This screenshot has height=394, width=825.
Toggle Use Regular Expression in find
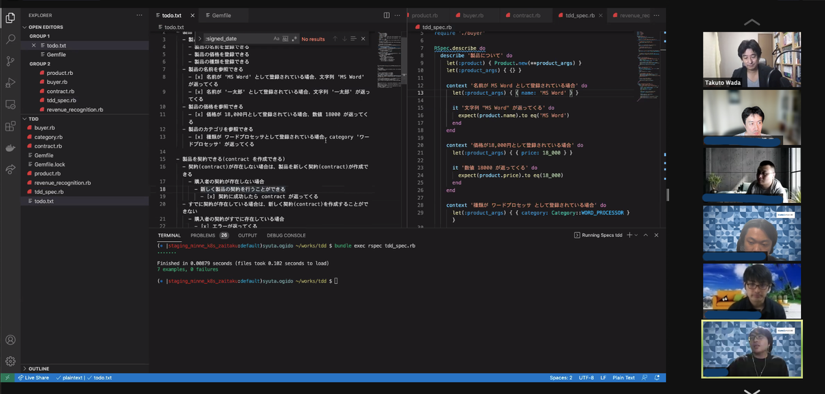tap(295, 39)
